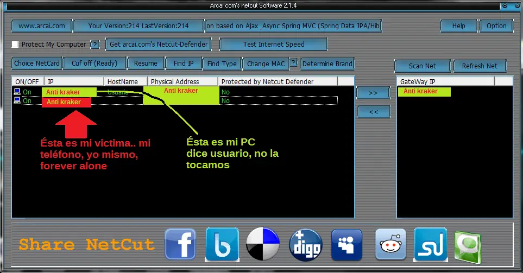Click 'No' protected value in second row
The image size is (523, 273).
(x=225, y=100)
